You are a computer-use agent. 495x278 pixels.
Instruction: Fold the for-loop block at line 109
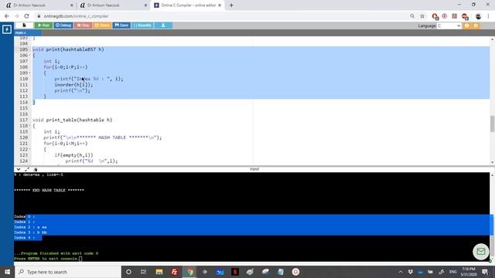coord(29,73)
